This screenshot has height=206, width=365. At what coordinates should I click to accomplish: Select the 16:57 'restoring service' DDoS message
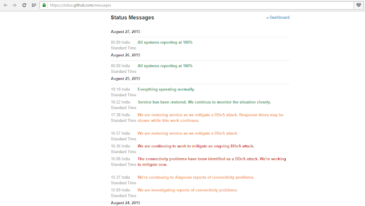[188, 133]
